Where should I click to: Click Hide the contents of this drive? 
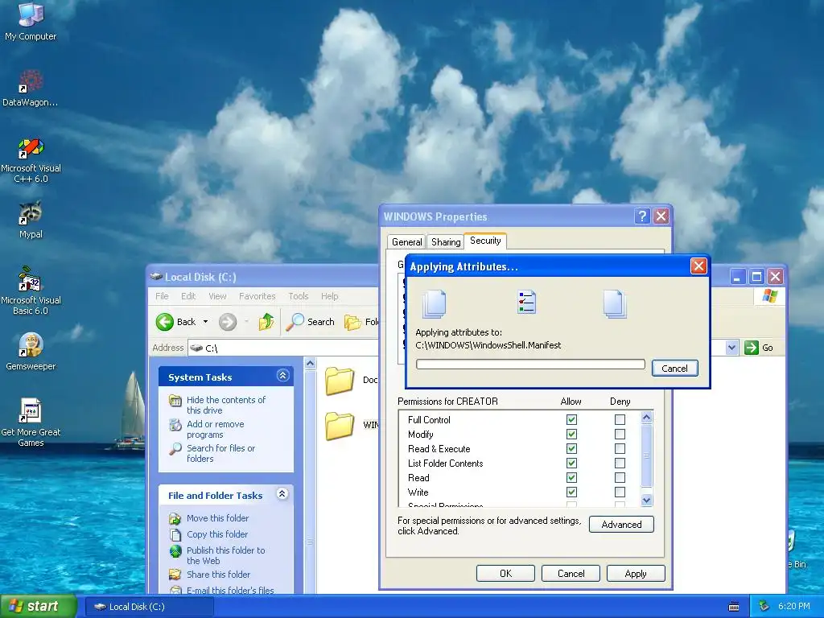coord(226,405)
